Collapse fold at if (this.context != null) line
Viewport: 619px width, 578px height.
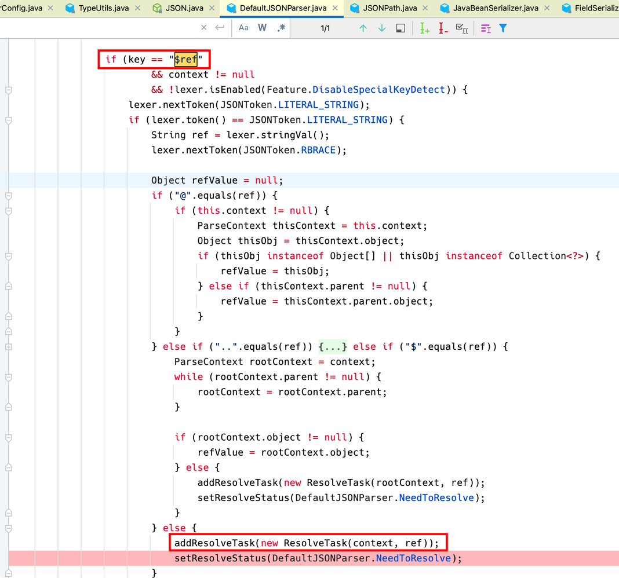tap(9, 211)
